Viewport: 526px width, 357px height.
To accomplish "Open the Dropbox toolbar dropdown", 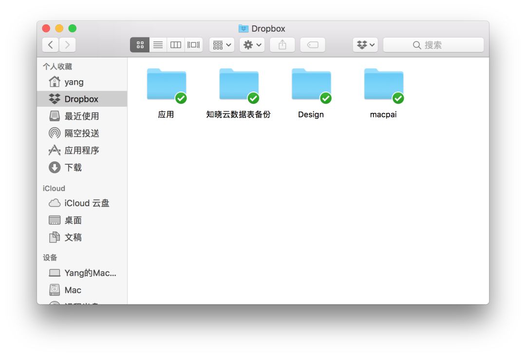I will click(x=366, y=45).
